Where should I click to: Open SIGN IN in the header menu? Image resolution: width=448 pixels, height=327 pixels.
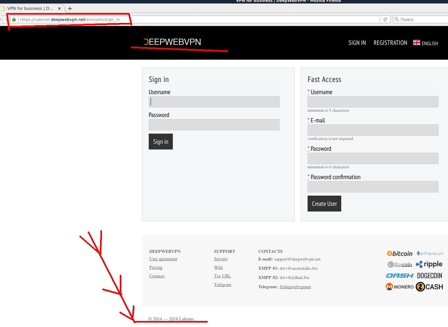357,43
